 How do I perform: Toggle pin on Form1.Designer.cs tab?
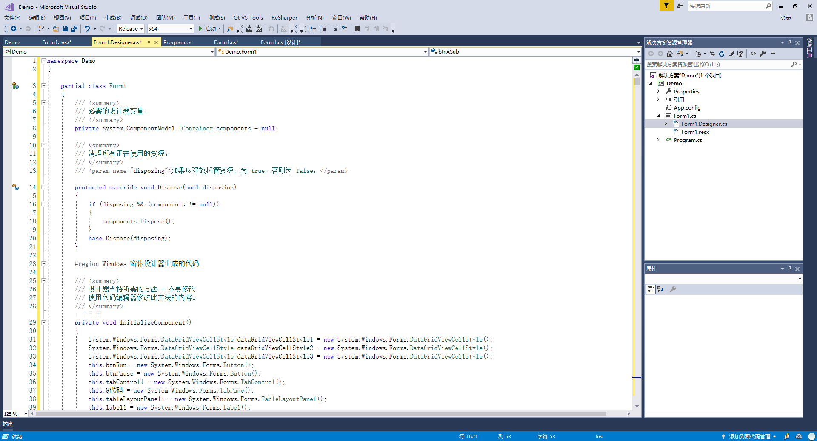pyautogui.click(x=148, y=42)
